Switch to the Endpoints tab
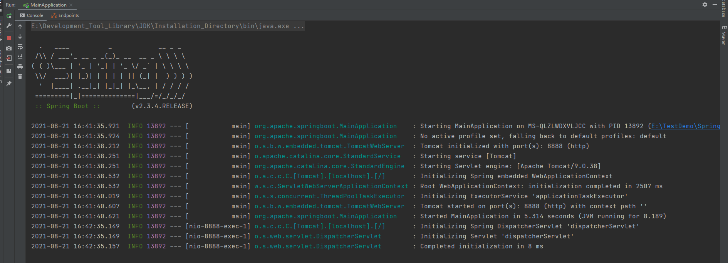Viewport: 728px width, 263px height. click(65, 15)
